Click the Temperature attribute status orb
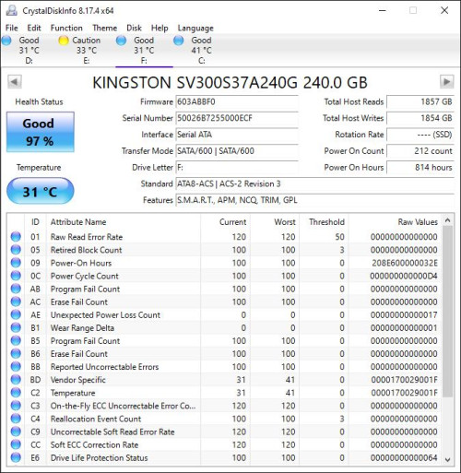Image resolution: width=461 pixels, height=473 pixels. (x=16, y=393)
